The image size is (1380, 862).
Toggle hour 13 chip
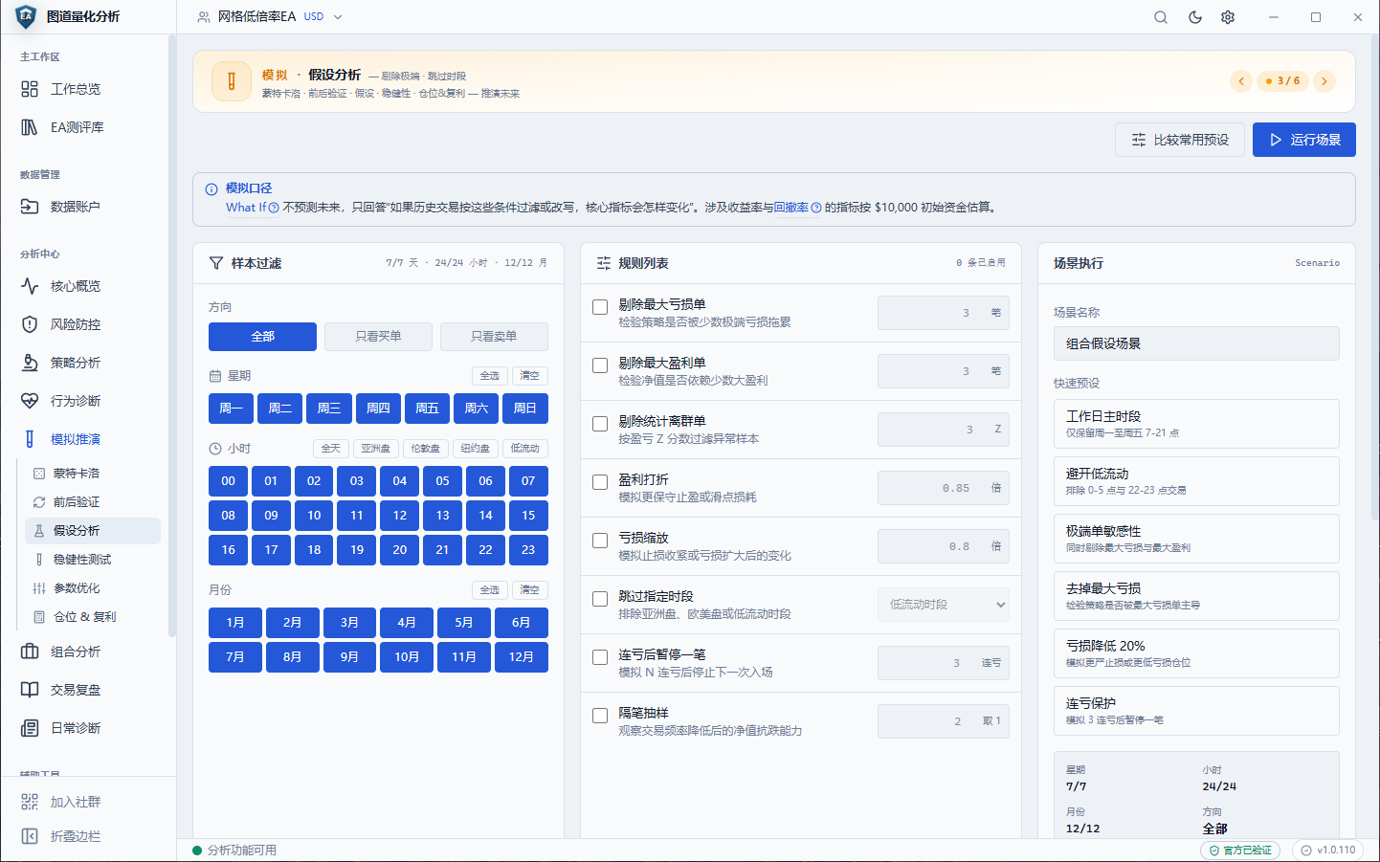pyautogui.click(x=442, y=516)
